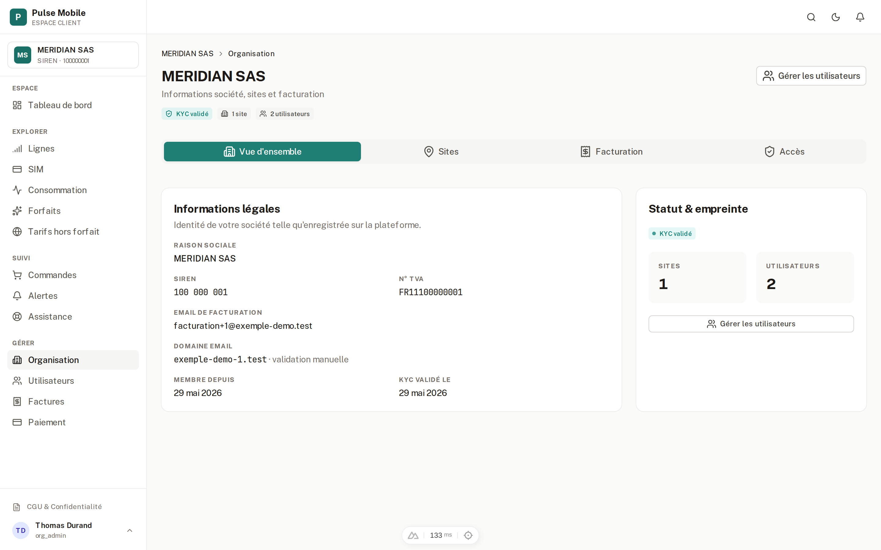The height and width of the screenshot is (550, 881).
Task: Click the Sites tab map pin icon
Action: coord(429,151)
